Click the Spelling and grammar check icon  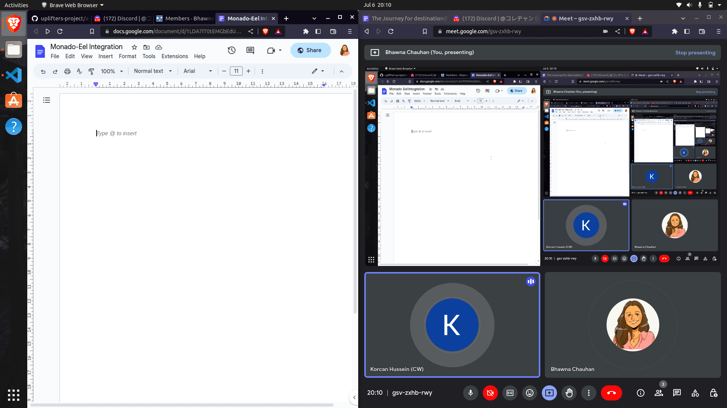[79, 71]
